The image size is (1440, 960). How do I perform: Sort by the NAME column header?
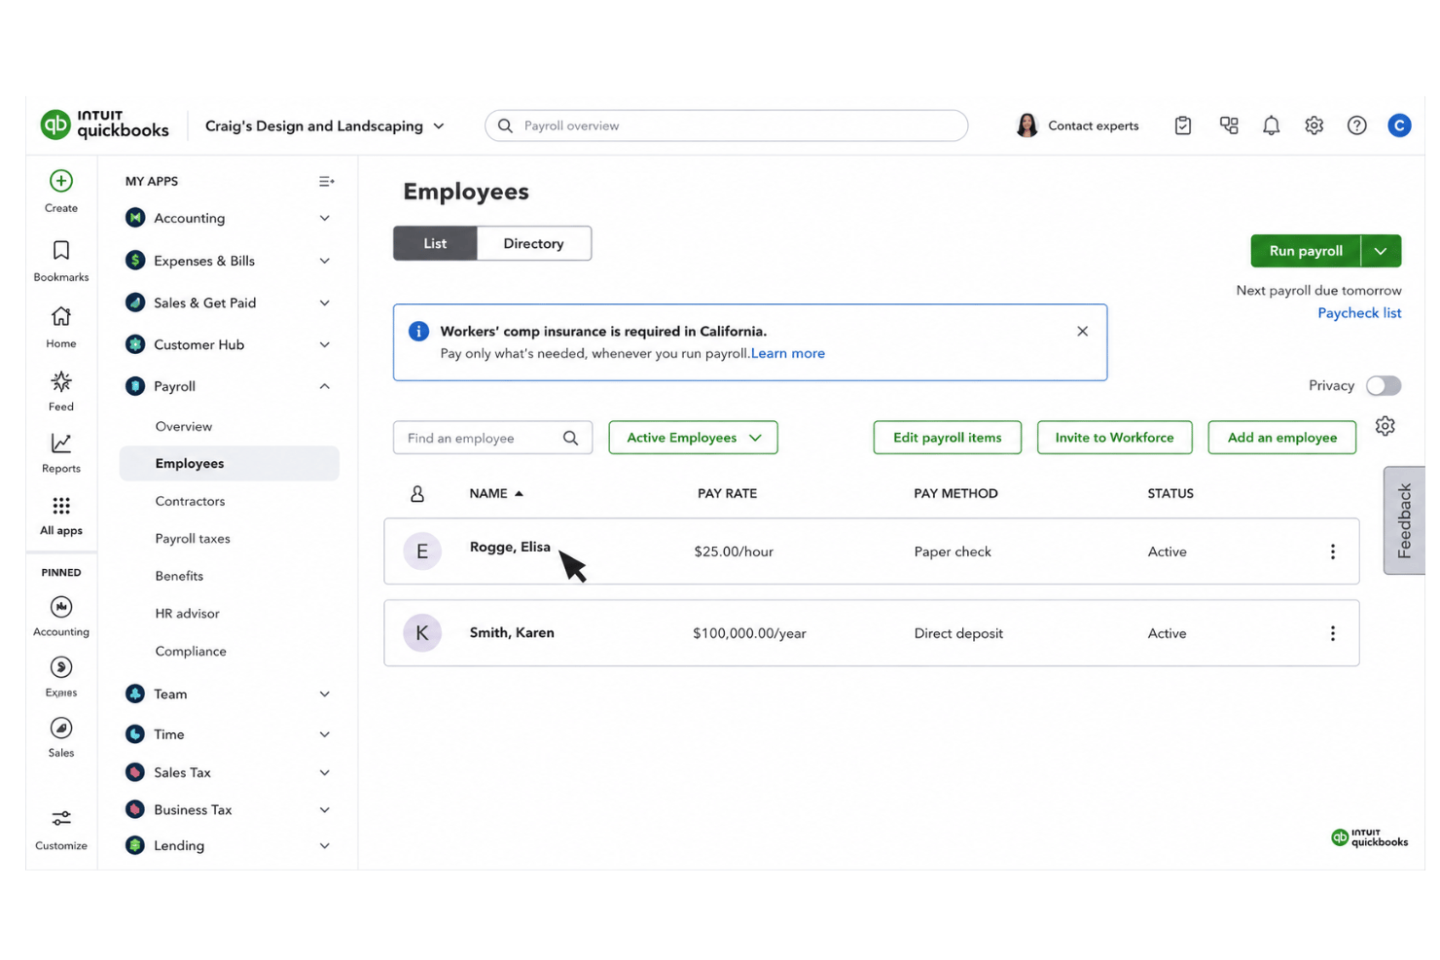496,494
